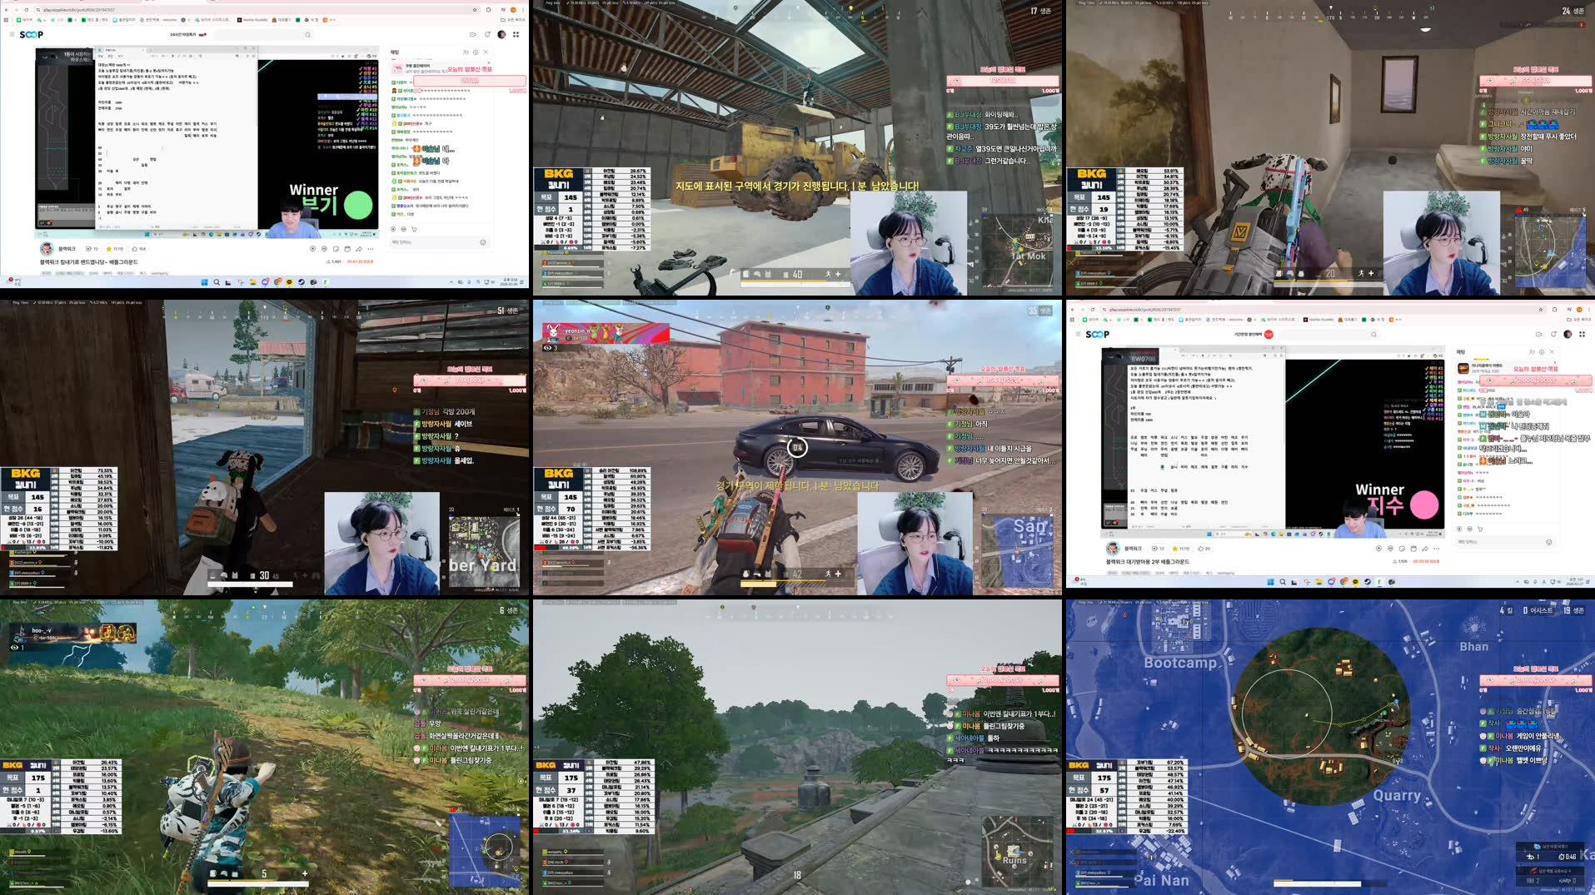
Task: Click the Windows Start button on the taskbar
Action: (204, 282)
